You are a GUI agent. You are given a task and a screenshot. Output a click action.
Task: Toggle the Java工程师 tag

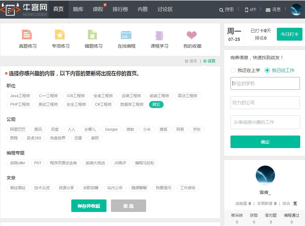[20, 96]
